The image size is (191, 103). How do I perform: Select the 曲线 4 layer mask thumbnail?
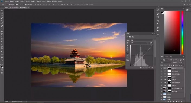tap(170, 68)
